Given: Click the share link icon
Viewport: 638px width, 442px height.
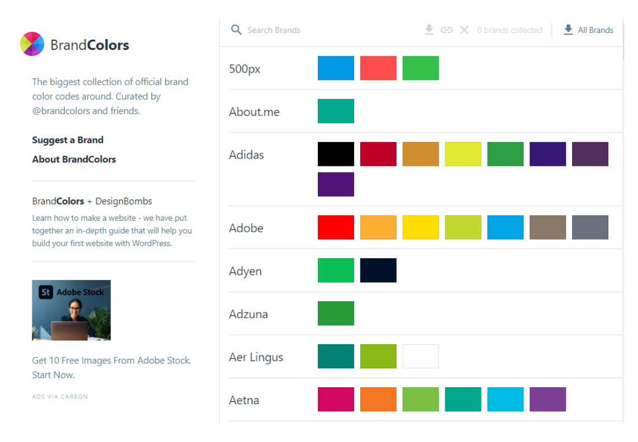Looking at the screenshot, I should coord(446,30).
